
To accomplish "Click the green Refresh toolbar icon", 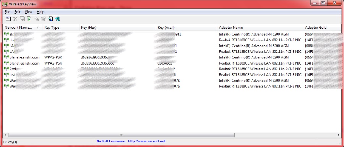I will tap(29, 19).
